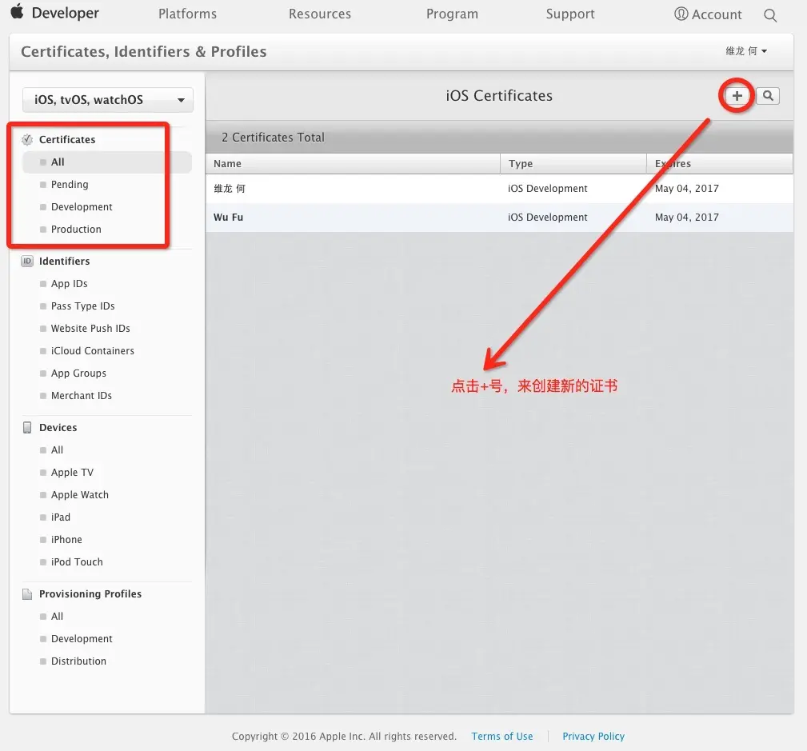
Task: Select Development under Certificates
Action: 82,207
